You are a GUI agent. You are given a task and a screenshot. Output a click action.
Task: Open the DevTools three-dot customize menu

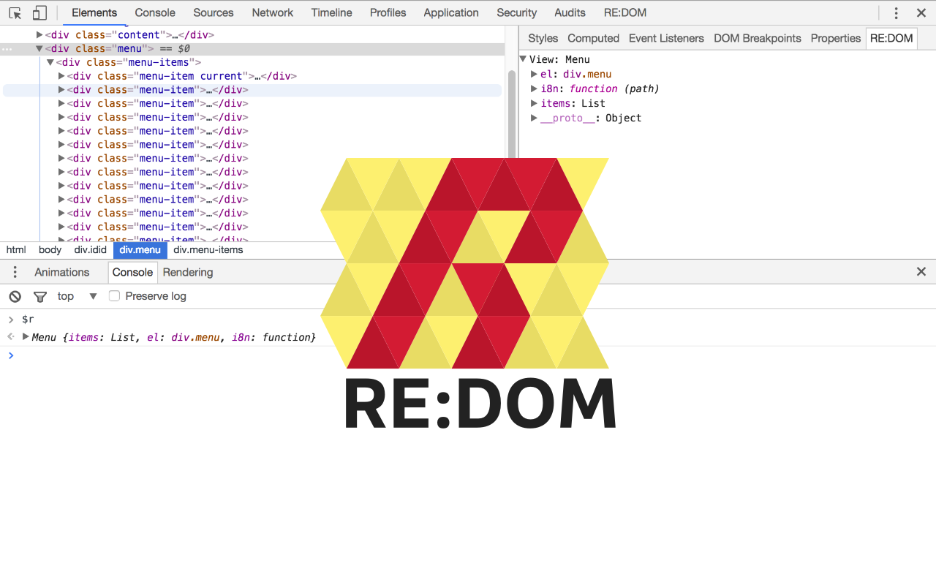[896, 12]
